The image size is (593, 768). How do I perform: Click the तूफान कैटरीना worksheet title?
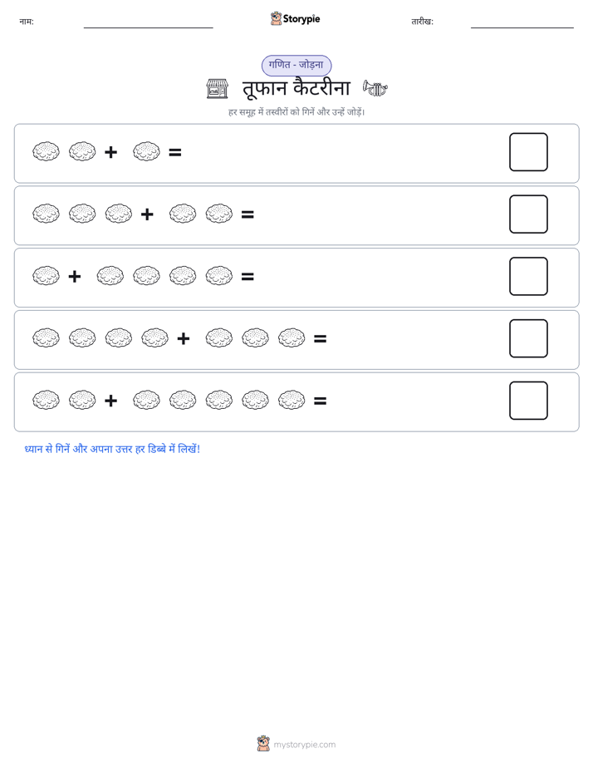(x=296, y=89)
